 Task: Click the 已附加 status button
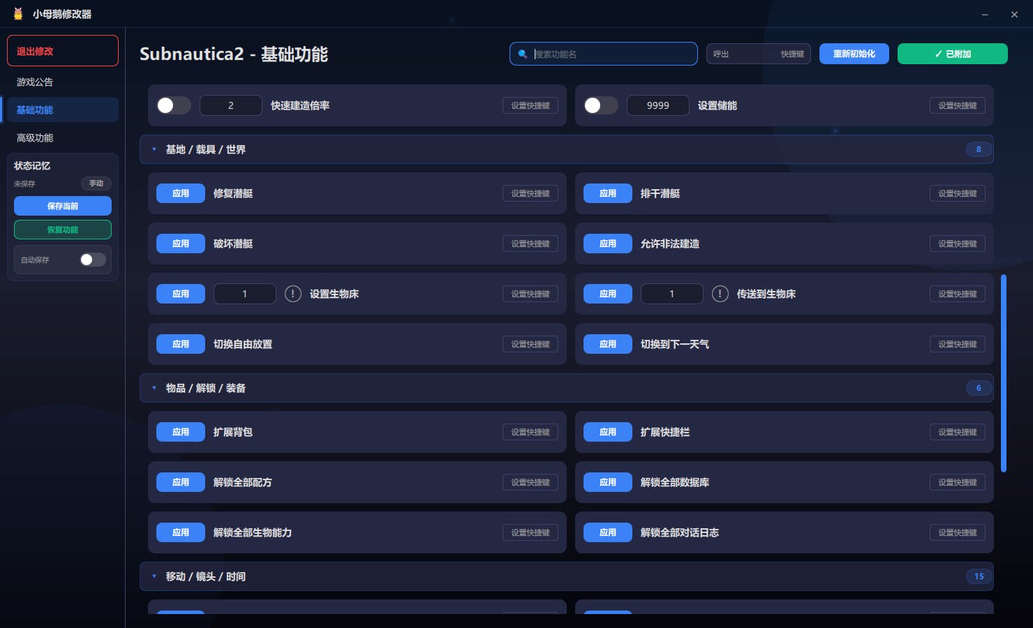(x=953, y=54)
